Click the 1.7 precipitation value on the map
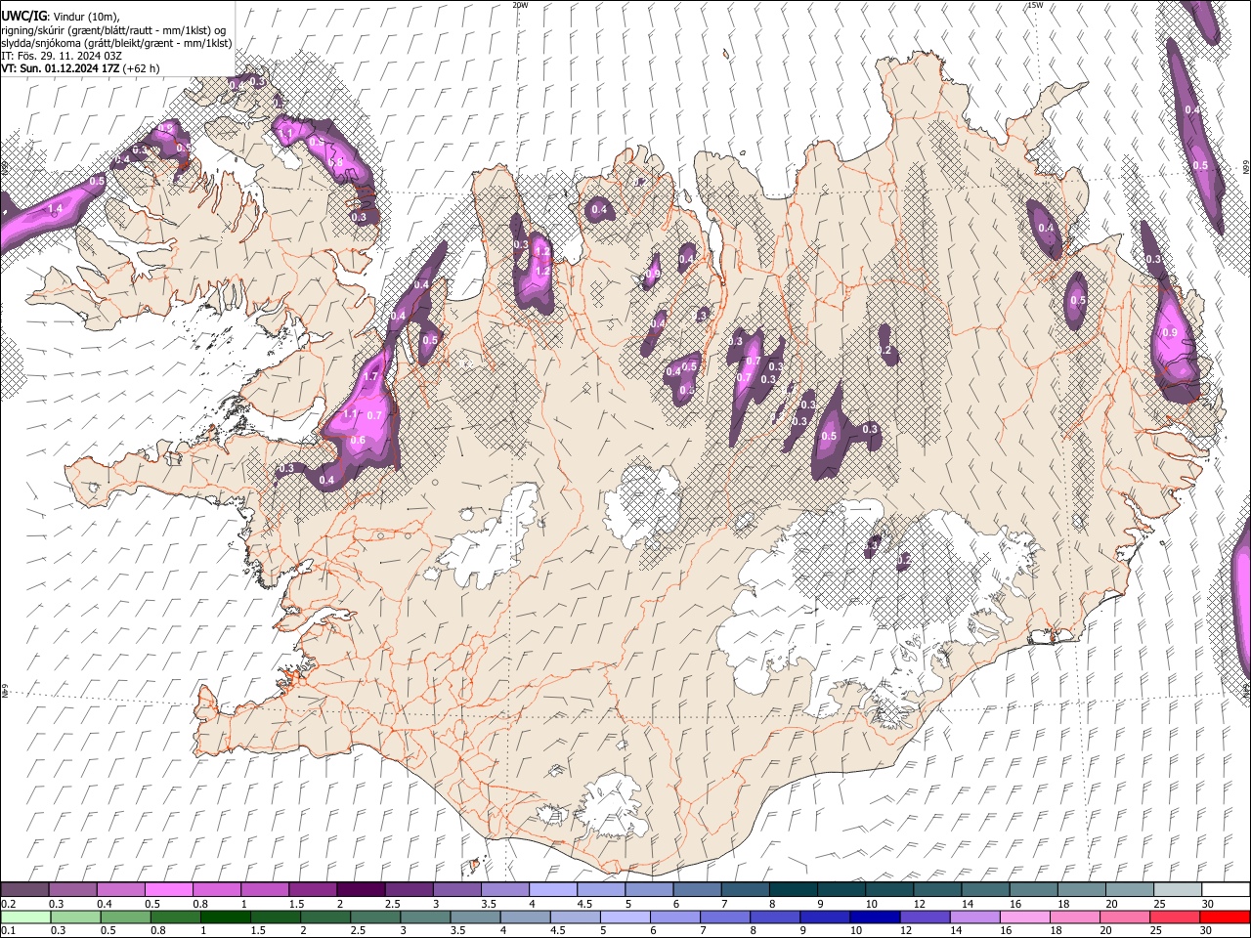Screen dimensions: 1251x938 tap(370, 376)
